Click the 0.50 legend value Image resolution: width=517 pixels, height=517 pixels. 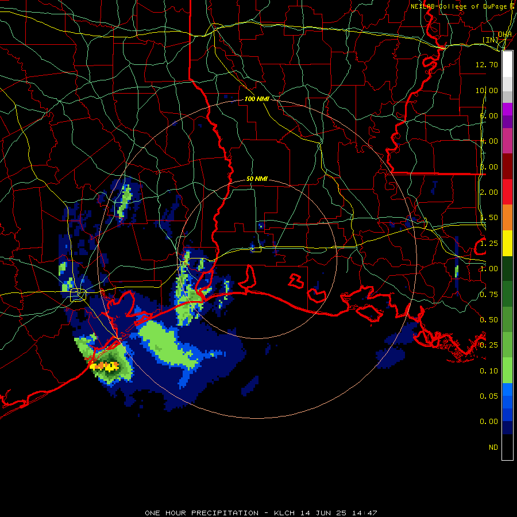pos(489,320)
